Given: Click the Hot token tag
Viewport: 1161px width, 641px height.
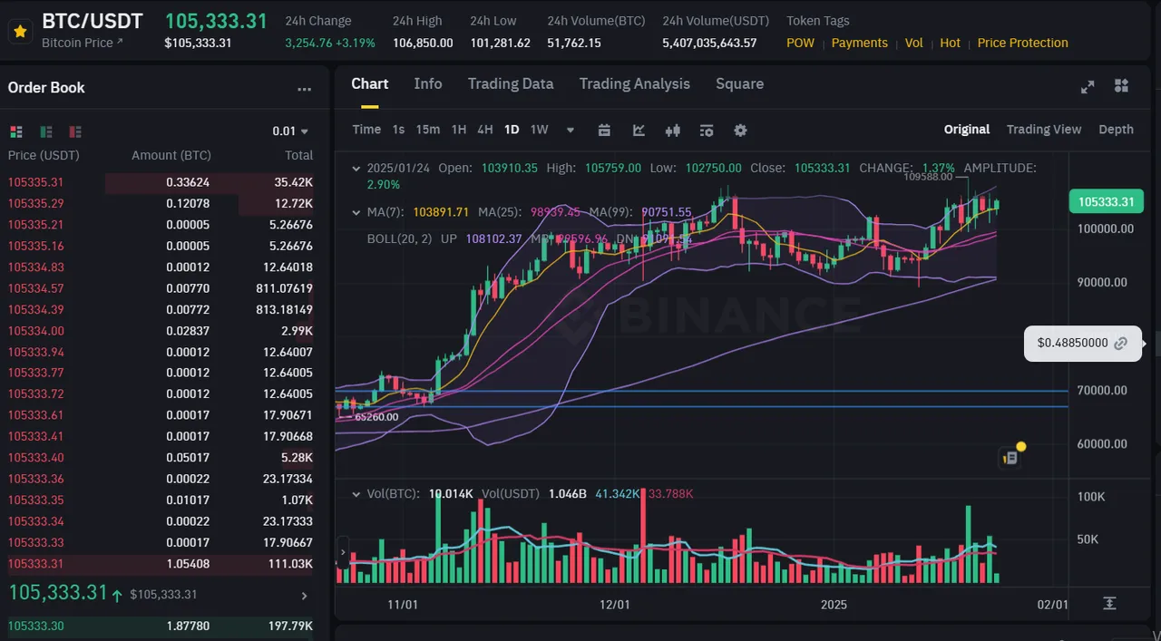Looking at the screenshot, I should [x=950, y=43].
